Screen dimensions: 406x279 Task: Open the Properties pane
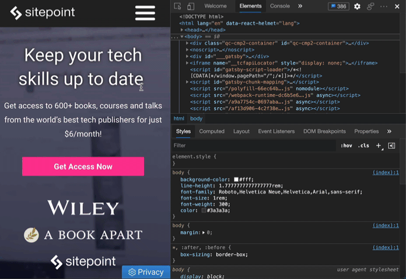coord(366,131)
